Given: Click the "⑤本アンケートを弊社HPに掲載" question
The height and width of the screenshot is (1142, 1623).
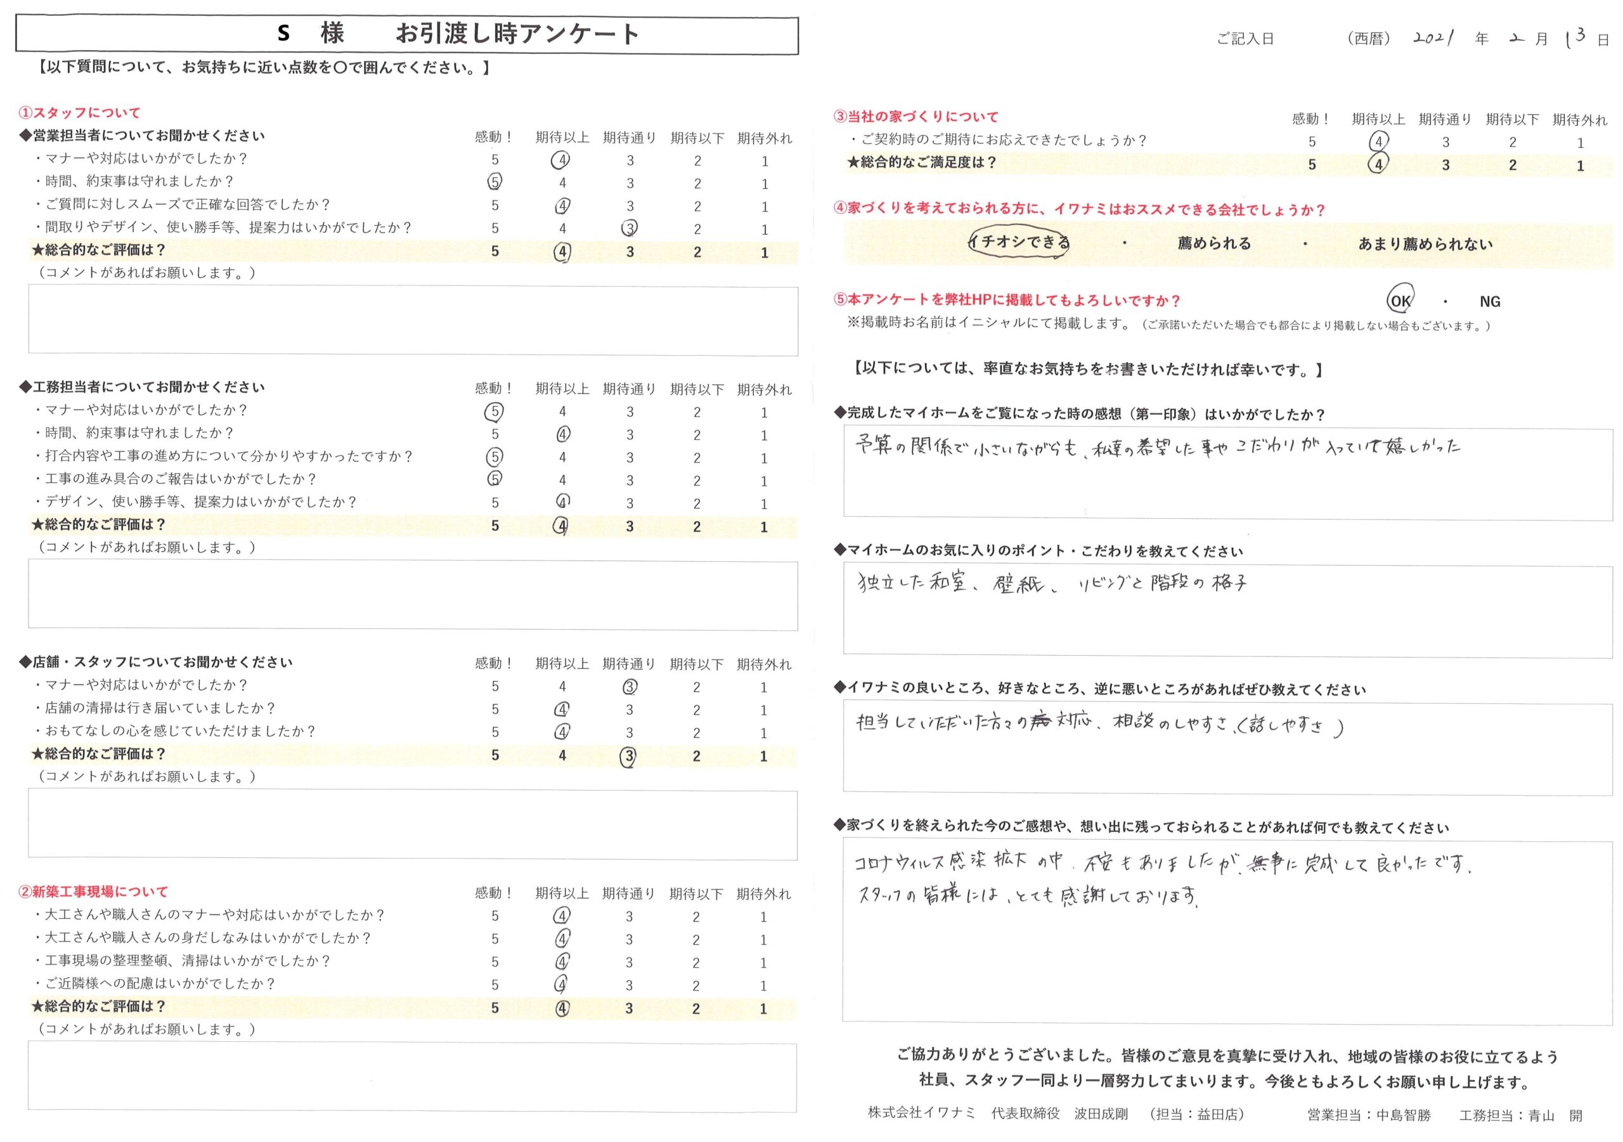Looking at the screenshot, I should click(x=1007, y=300).
